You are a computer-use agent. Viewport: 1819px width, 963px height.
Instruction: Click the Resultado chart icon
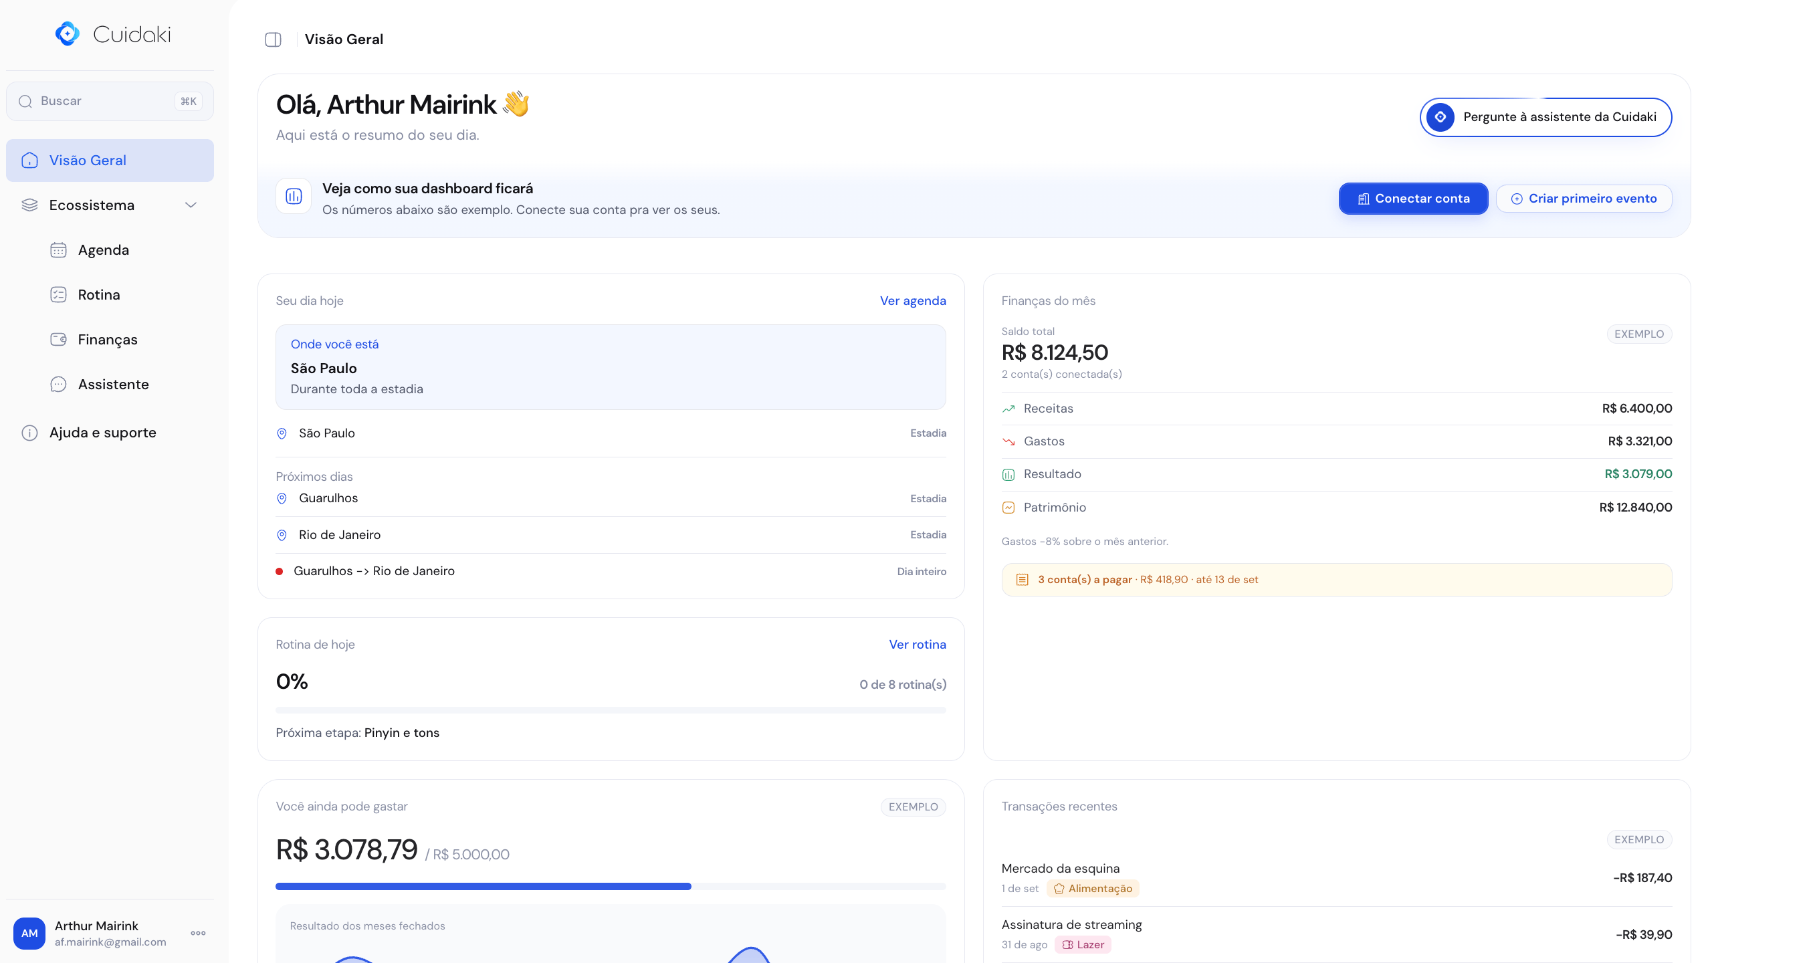click(x=1008, y=474)
